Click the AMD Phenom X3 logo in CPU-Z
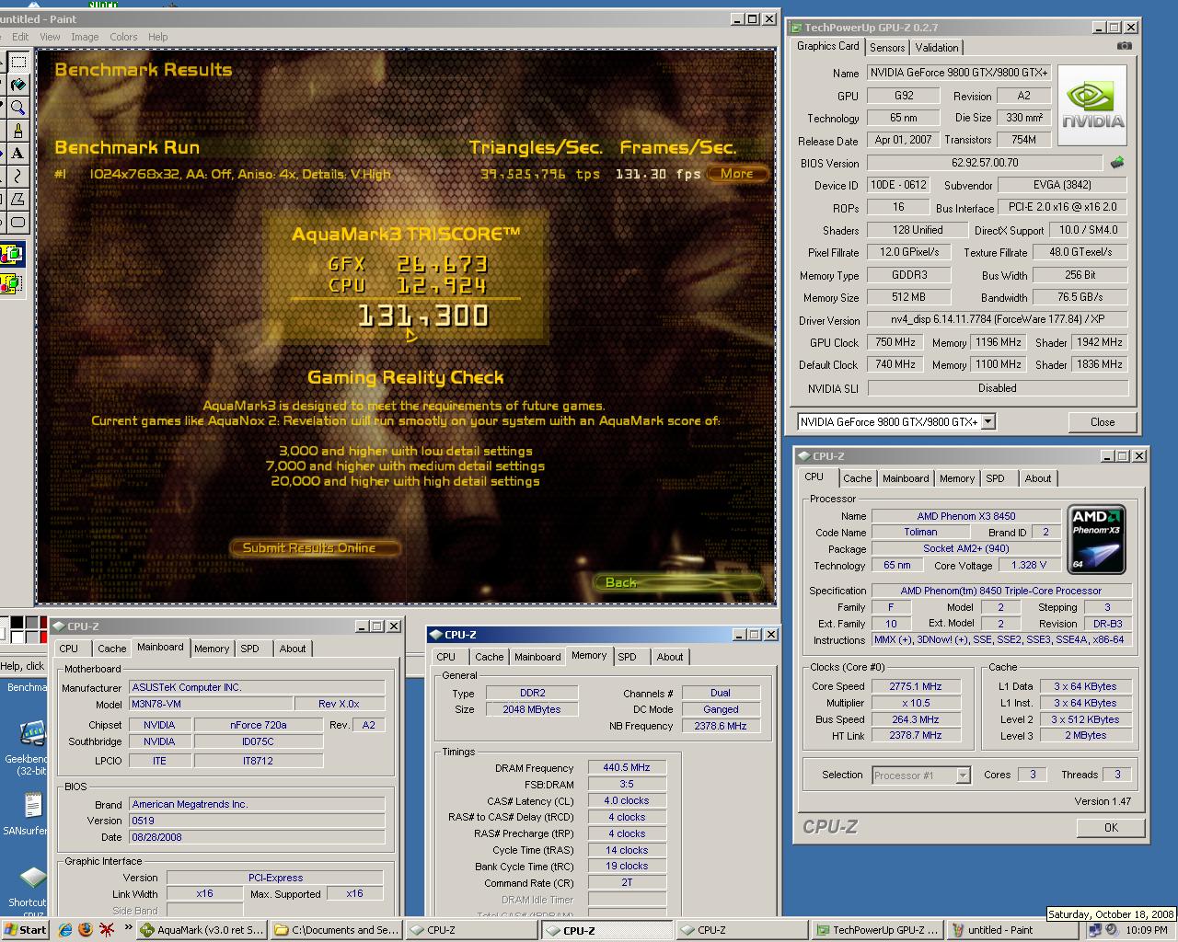This screenshot has width=1178, height=942. 1096,538
